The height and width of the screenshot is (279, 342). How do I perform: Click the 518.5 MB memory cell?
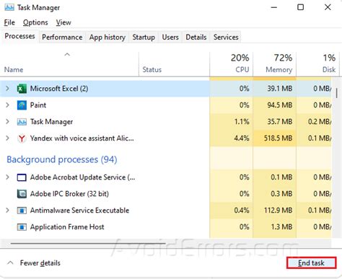(274, 138)
